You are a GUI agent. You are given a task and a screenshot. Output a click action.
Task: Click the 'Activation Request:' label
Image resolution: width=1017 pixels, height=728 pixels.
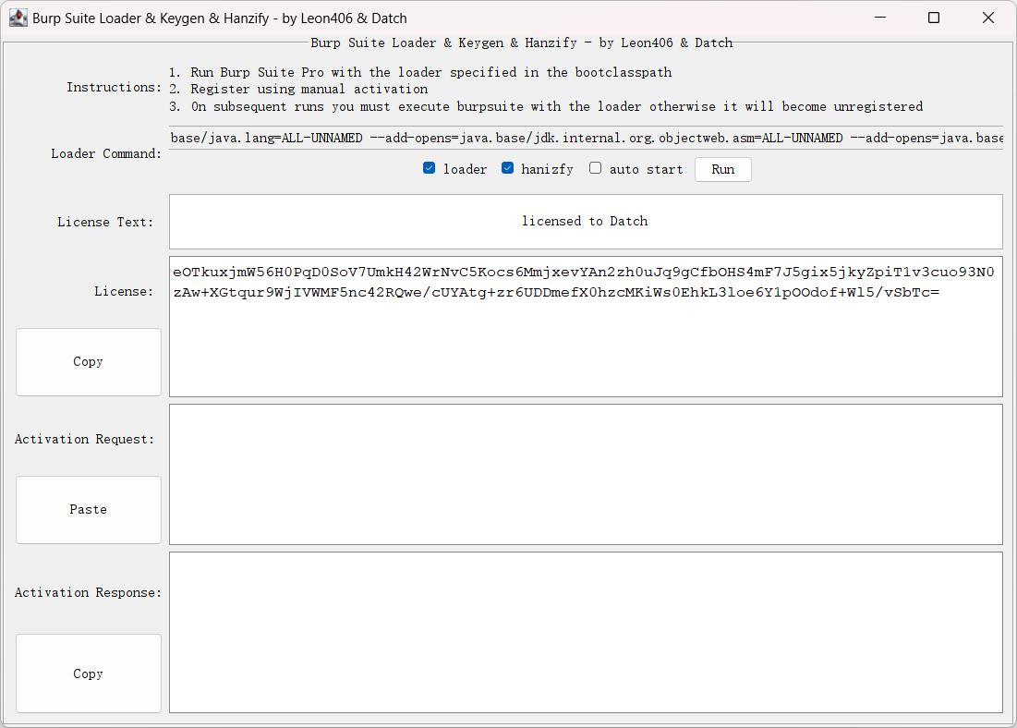point(84,439)
